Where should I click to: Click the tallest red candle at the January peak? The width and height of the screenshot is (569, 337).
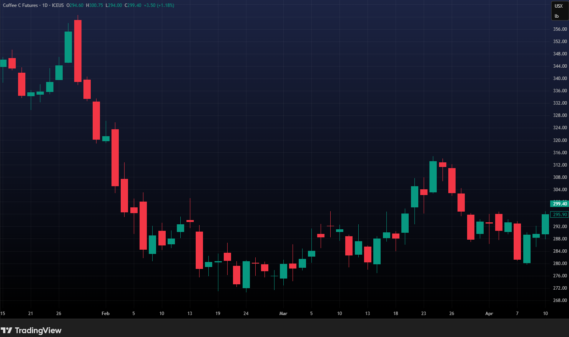point(78,51)
